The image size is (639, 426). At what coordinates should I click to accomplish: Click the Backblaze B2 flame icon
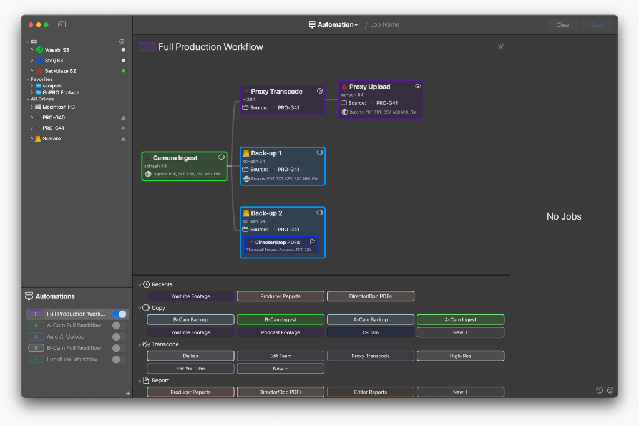point(39,71)
